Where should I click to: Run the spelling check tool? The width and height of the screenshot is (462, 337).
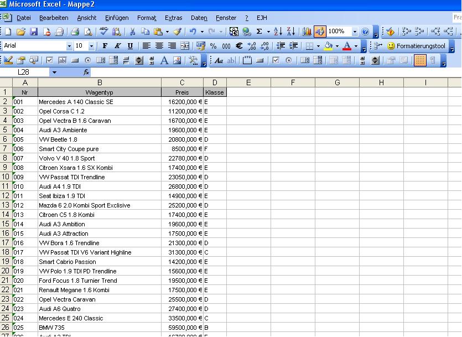pyautogui.click(x=103, y=32)
